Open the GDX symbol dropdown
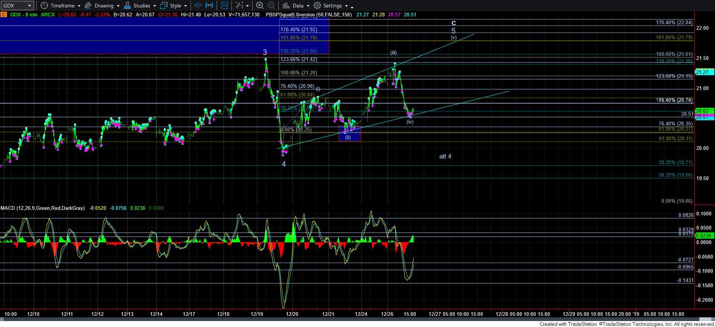715x327 pixels. coord(29,6)
